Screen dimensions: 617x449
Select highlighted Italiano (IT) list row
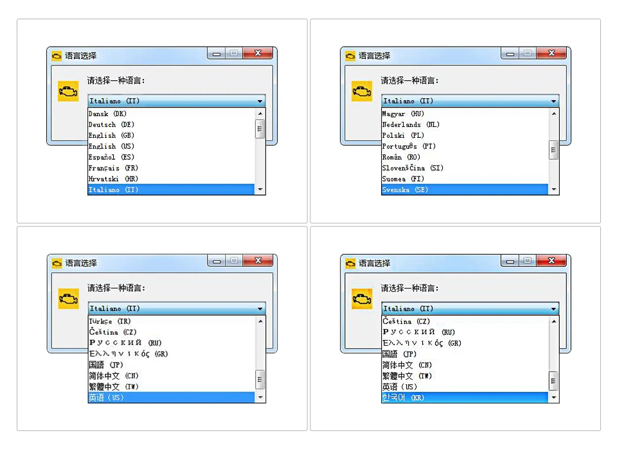[x=172, y=189]
